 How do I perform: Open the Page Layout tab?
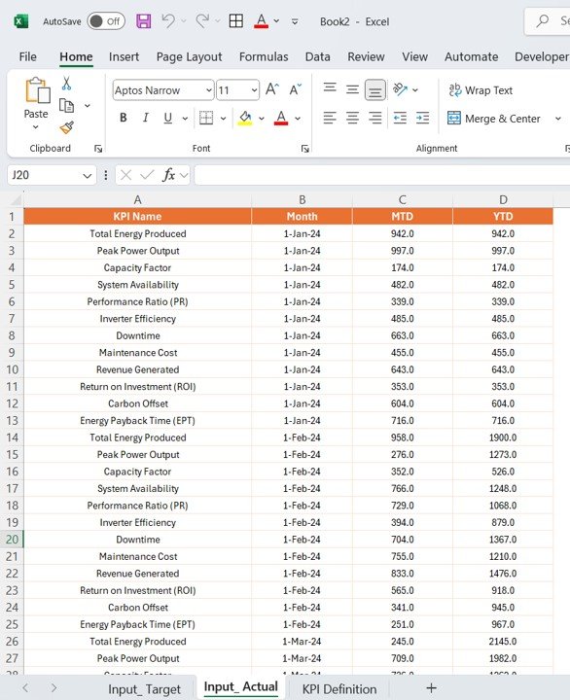(189, 57)
